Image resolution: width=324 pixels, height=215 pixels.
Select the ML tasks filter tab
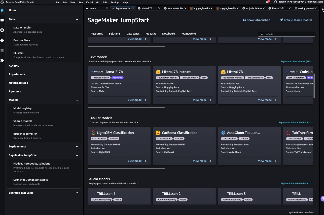(x=151, y=34)
